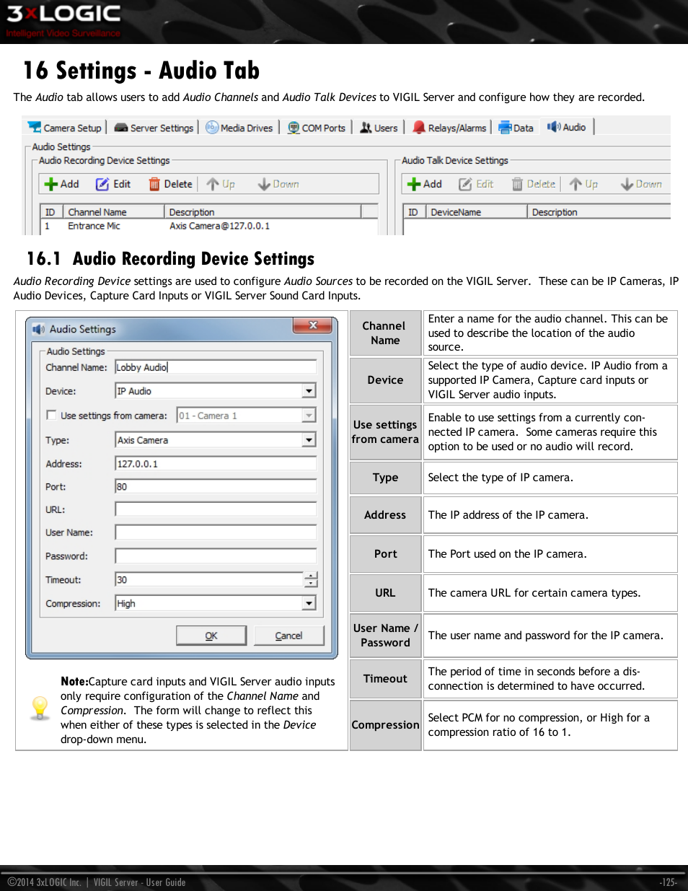Viewport: 688px width, 891px height.
Task: Click the Audio Settings title speaker icon
Action: [39, 329]
